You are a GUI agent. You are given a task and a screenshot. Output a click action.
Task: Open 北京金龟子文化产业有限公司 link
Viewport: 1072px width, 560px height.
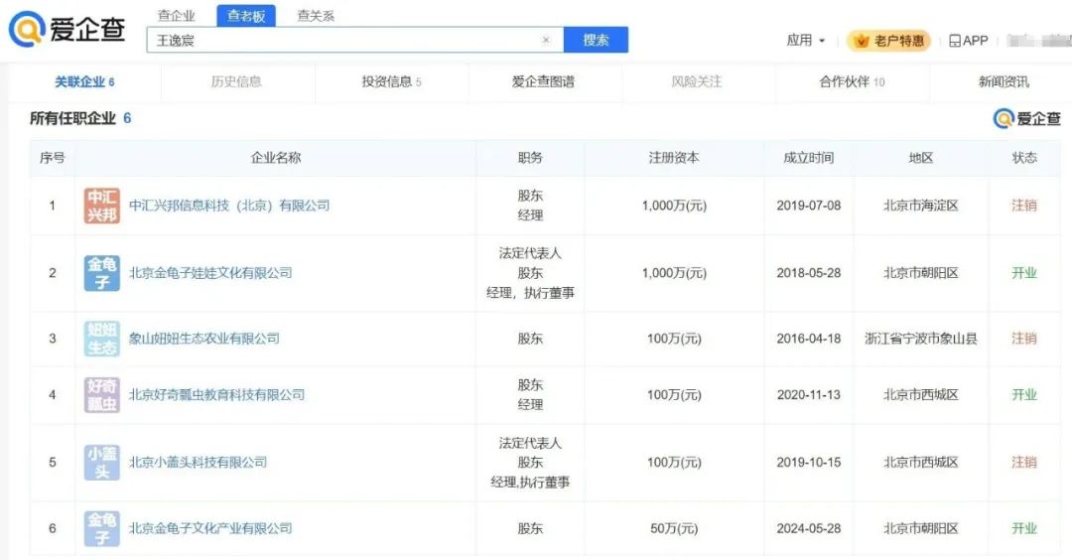pos(210,528)
